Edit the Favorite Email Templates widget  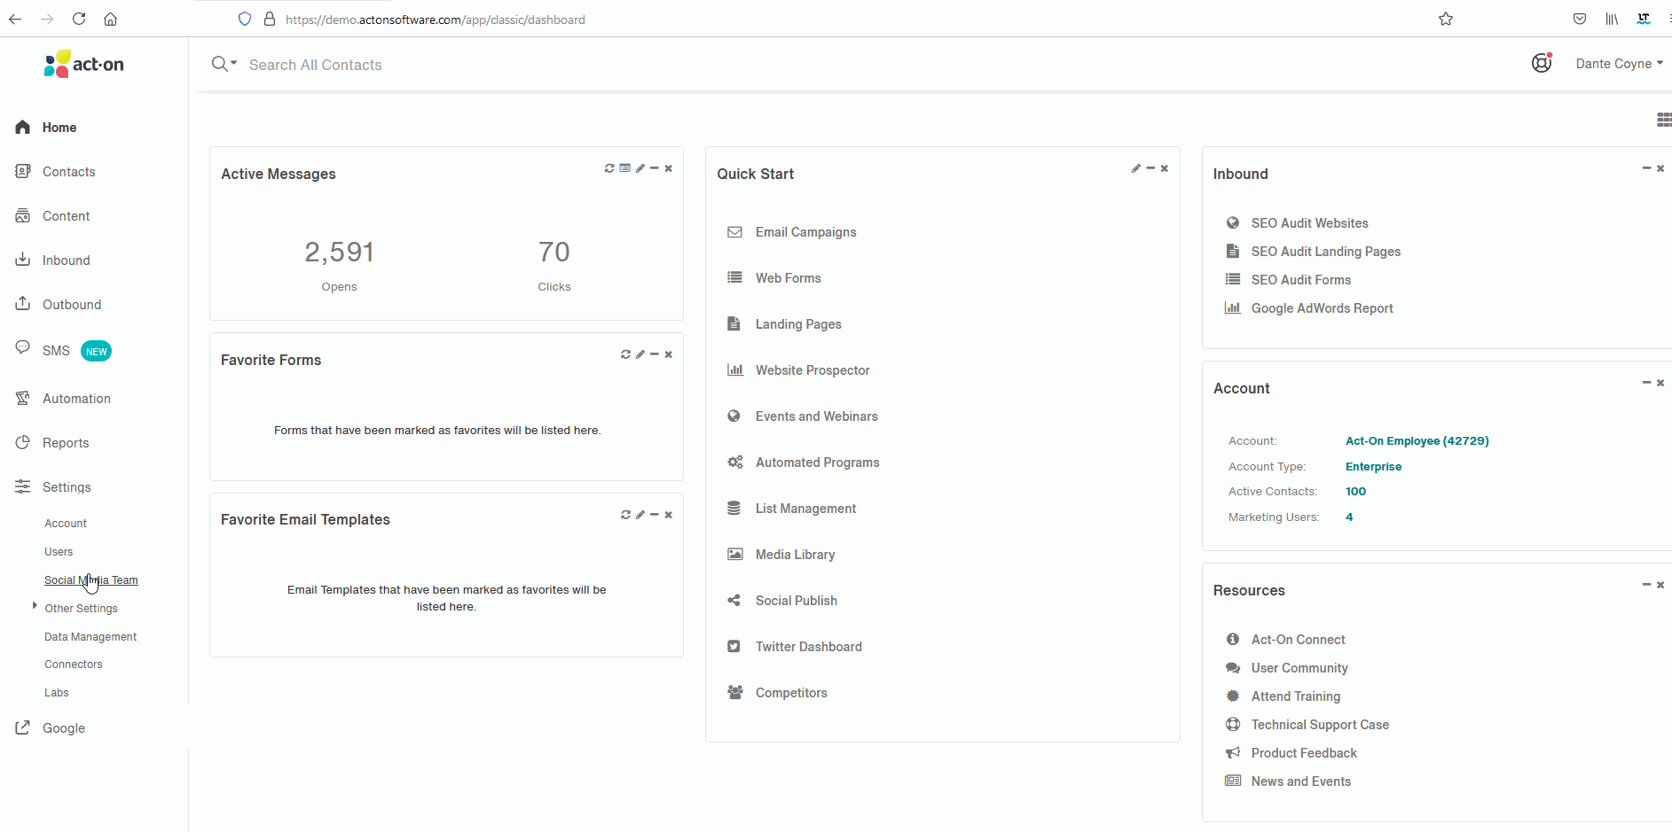pyautogui.click(x=640, y=515)
